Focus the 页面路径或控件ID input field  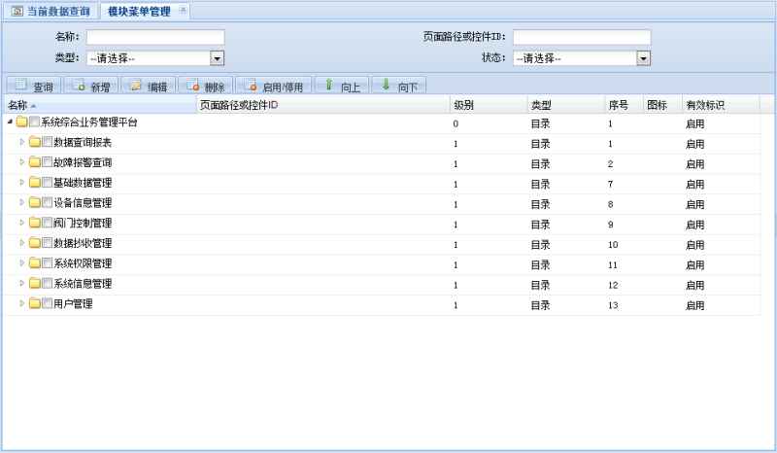tap(582, 37)
